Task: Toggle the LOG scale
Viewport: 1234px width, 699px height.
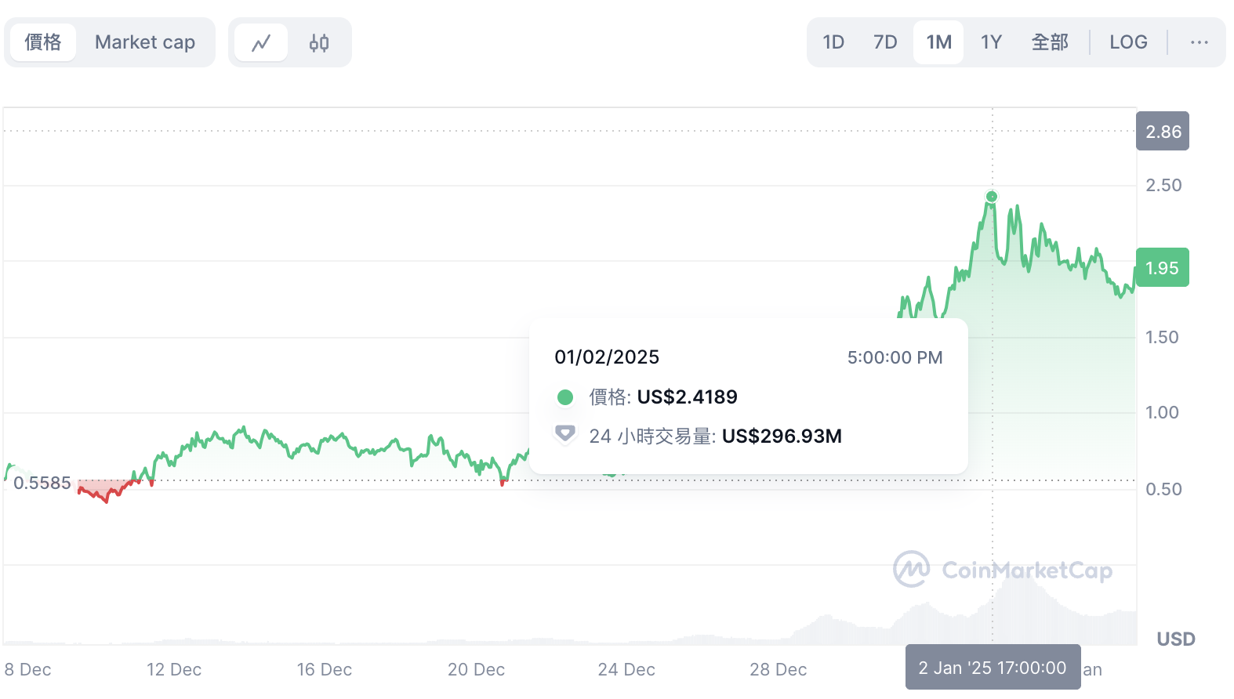Action: pyautogui.click(x=1128, y=42)
